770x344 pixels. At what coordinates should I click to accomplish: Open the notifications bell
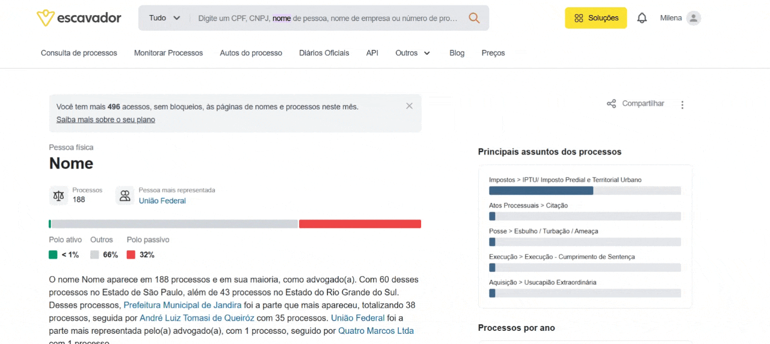(642, 18)
